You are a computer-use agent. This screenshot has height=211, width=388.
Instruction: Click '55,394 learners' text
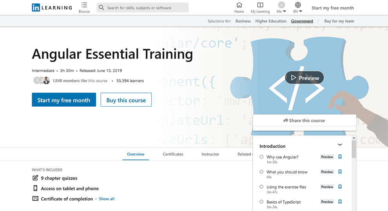130,81
